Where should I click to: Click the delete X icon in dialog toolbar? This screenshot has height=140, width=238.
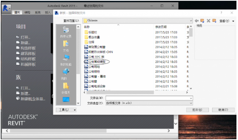[209, 21]
